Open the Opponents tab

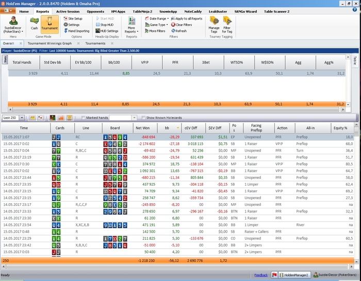tap(95, 11)
